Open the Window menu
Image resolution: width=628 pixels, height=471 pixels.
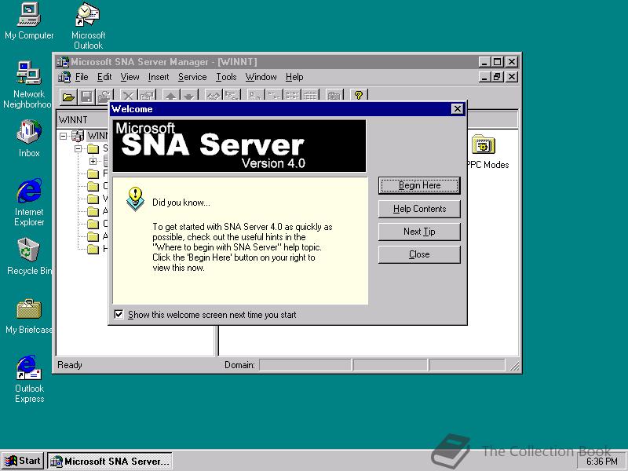(261, 77)
